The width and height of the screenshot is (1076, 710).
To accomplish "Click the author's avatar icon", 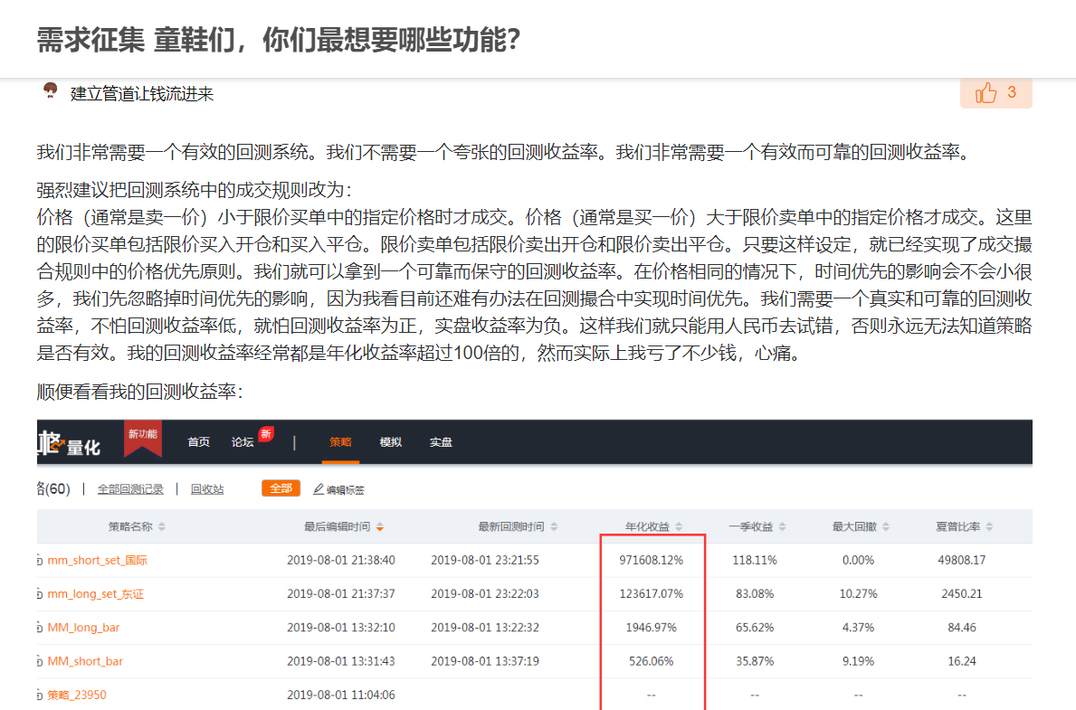I will coord(51,91).
